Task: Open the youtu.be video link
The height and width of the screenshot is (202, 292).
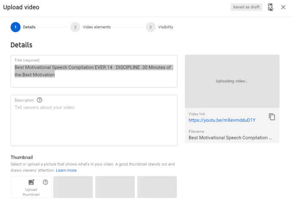Action: point(222,120)
